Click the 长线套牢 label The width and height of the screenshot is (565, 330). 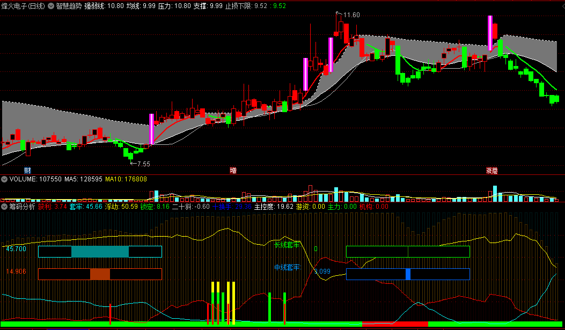point(287,245)
